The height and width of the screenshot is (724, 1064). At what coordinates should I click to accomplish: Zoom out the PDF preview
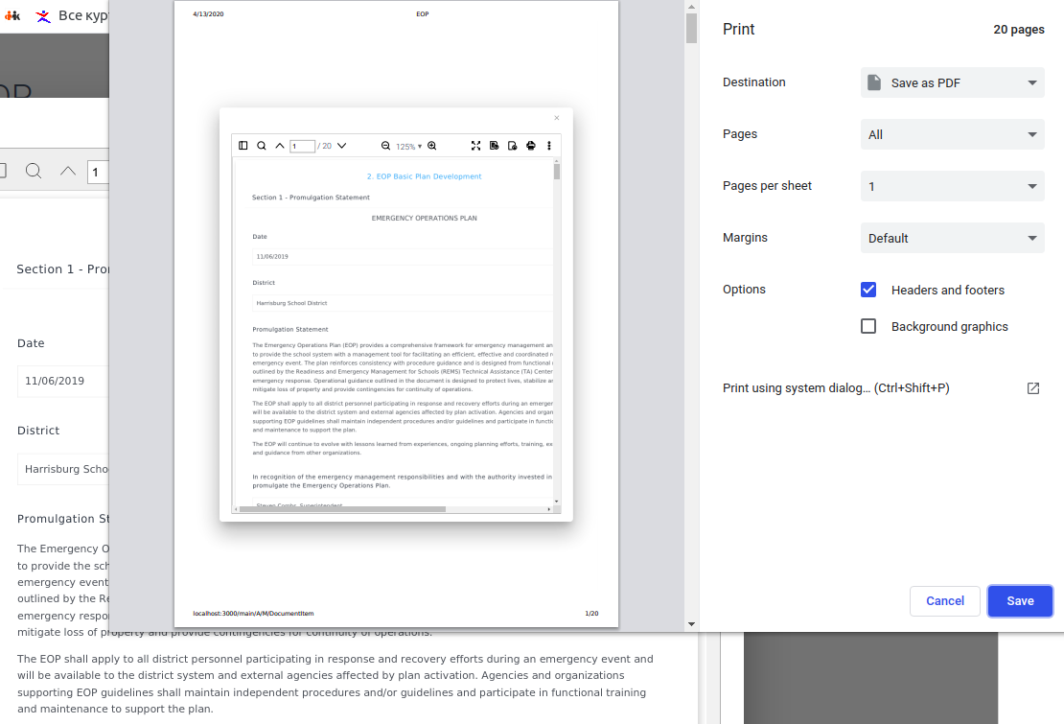coord(384,145)
